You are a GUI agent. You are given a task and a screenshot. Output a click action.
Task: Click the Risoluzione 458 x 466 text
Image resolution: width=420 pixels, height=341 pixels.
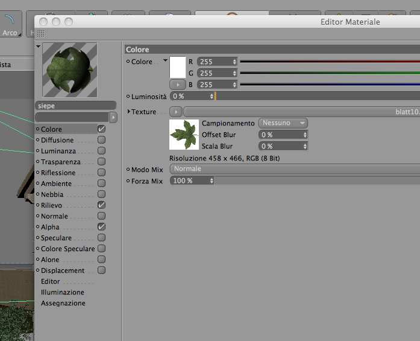(x=225, y=158)
